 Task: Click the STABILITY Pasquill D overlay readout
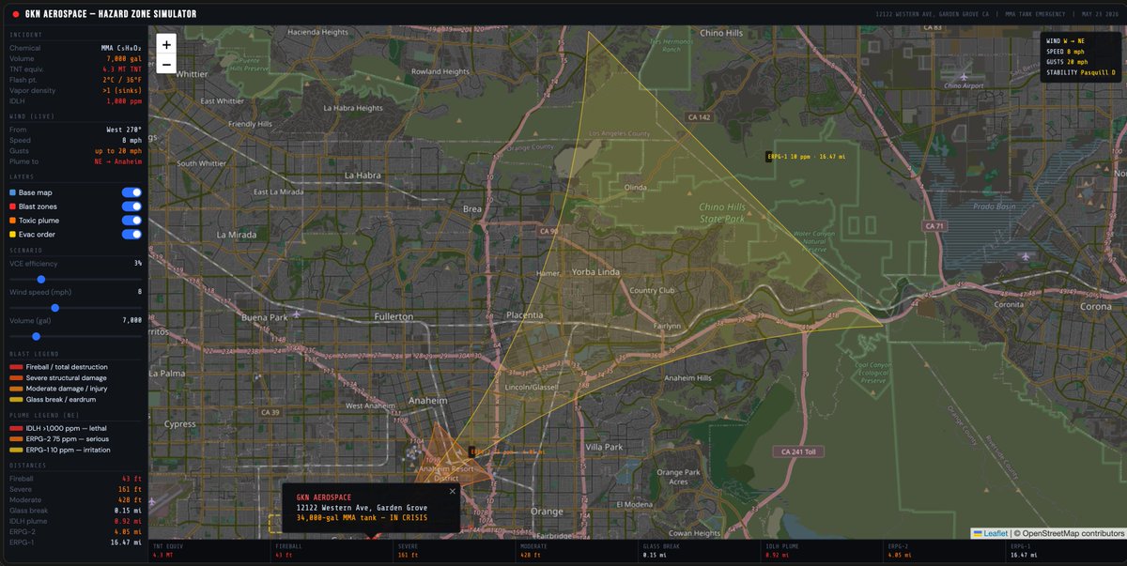[1080, 72]
